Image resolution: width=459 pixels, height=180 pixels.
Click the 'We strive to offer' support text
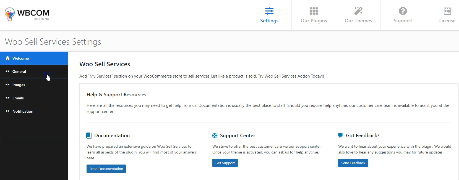coord(267,149)
